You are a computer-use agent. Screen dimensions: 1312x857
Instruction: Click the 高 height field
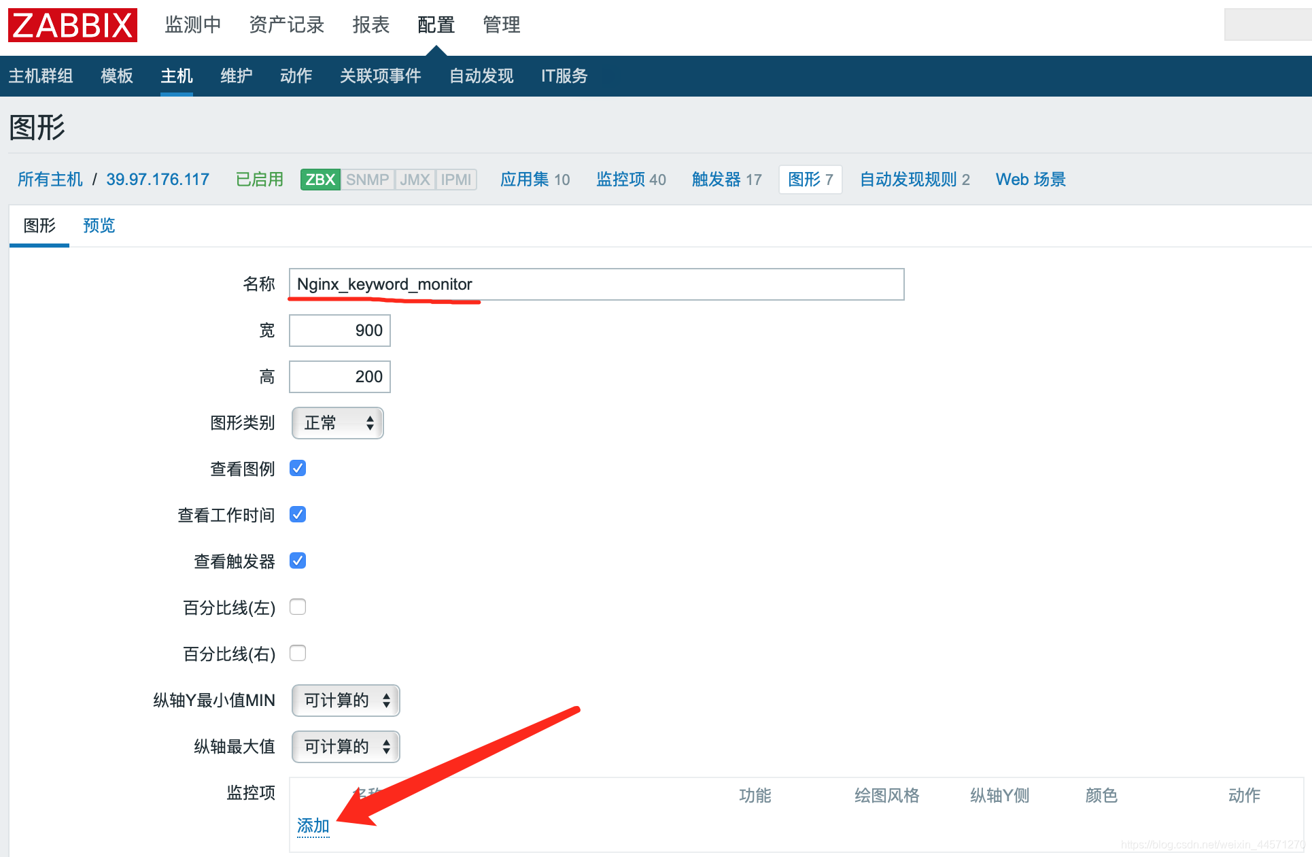tap(340, 377)
